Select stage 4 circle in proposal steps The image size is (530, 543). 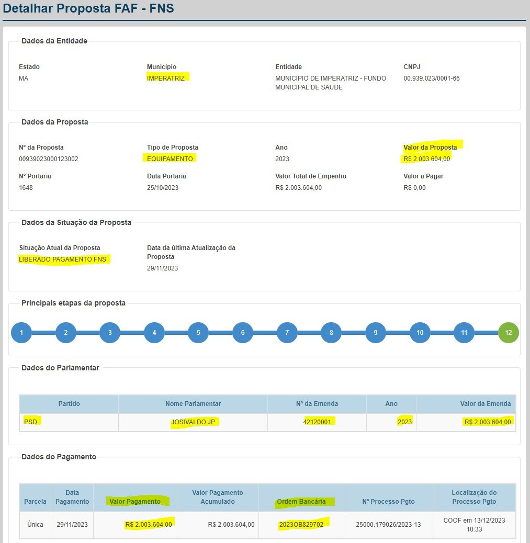coord(154,333)
